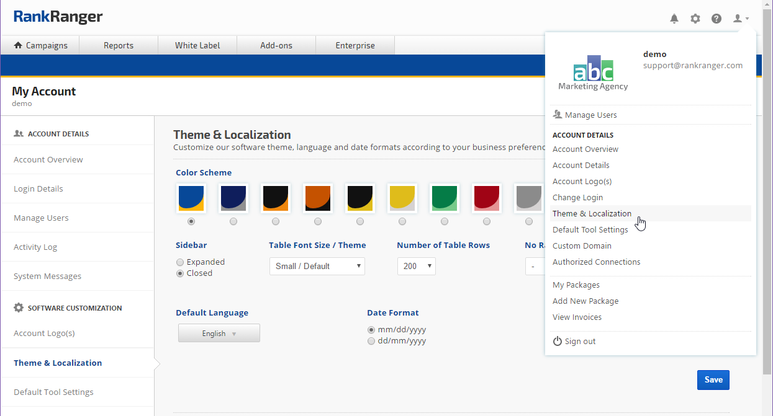This screenshot has width=773, height=416.
Task: Select the blue and yellow color scheme radio
Action: (x=191, y=221)
